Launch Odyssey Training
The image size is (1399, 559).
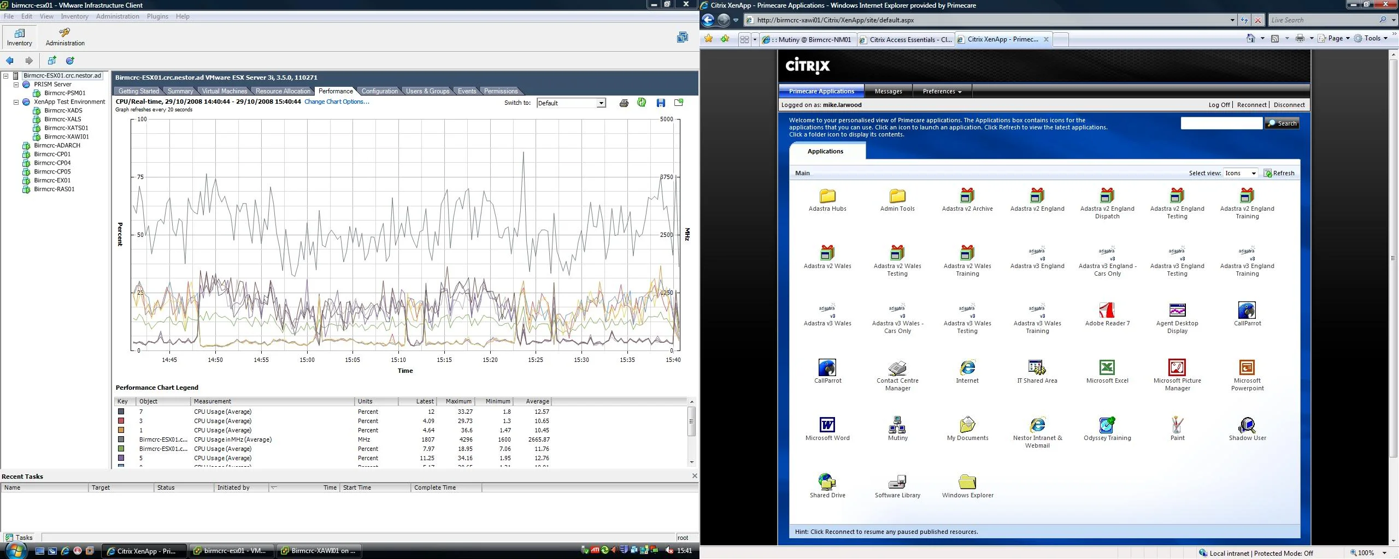[1107, 429]
